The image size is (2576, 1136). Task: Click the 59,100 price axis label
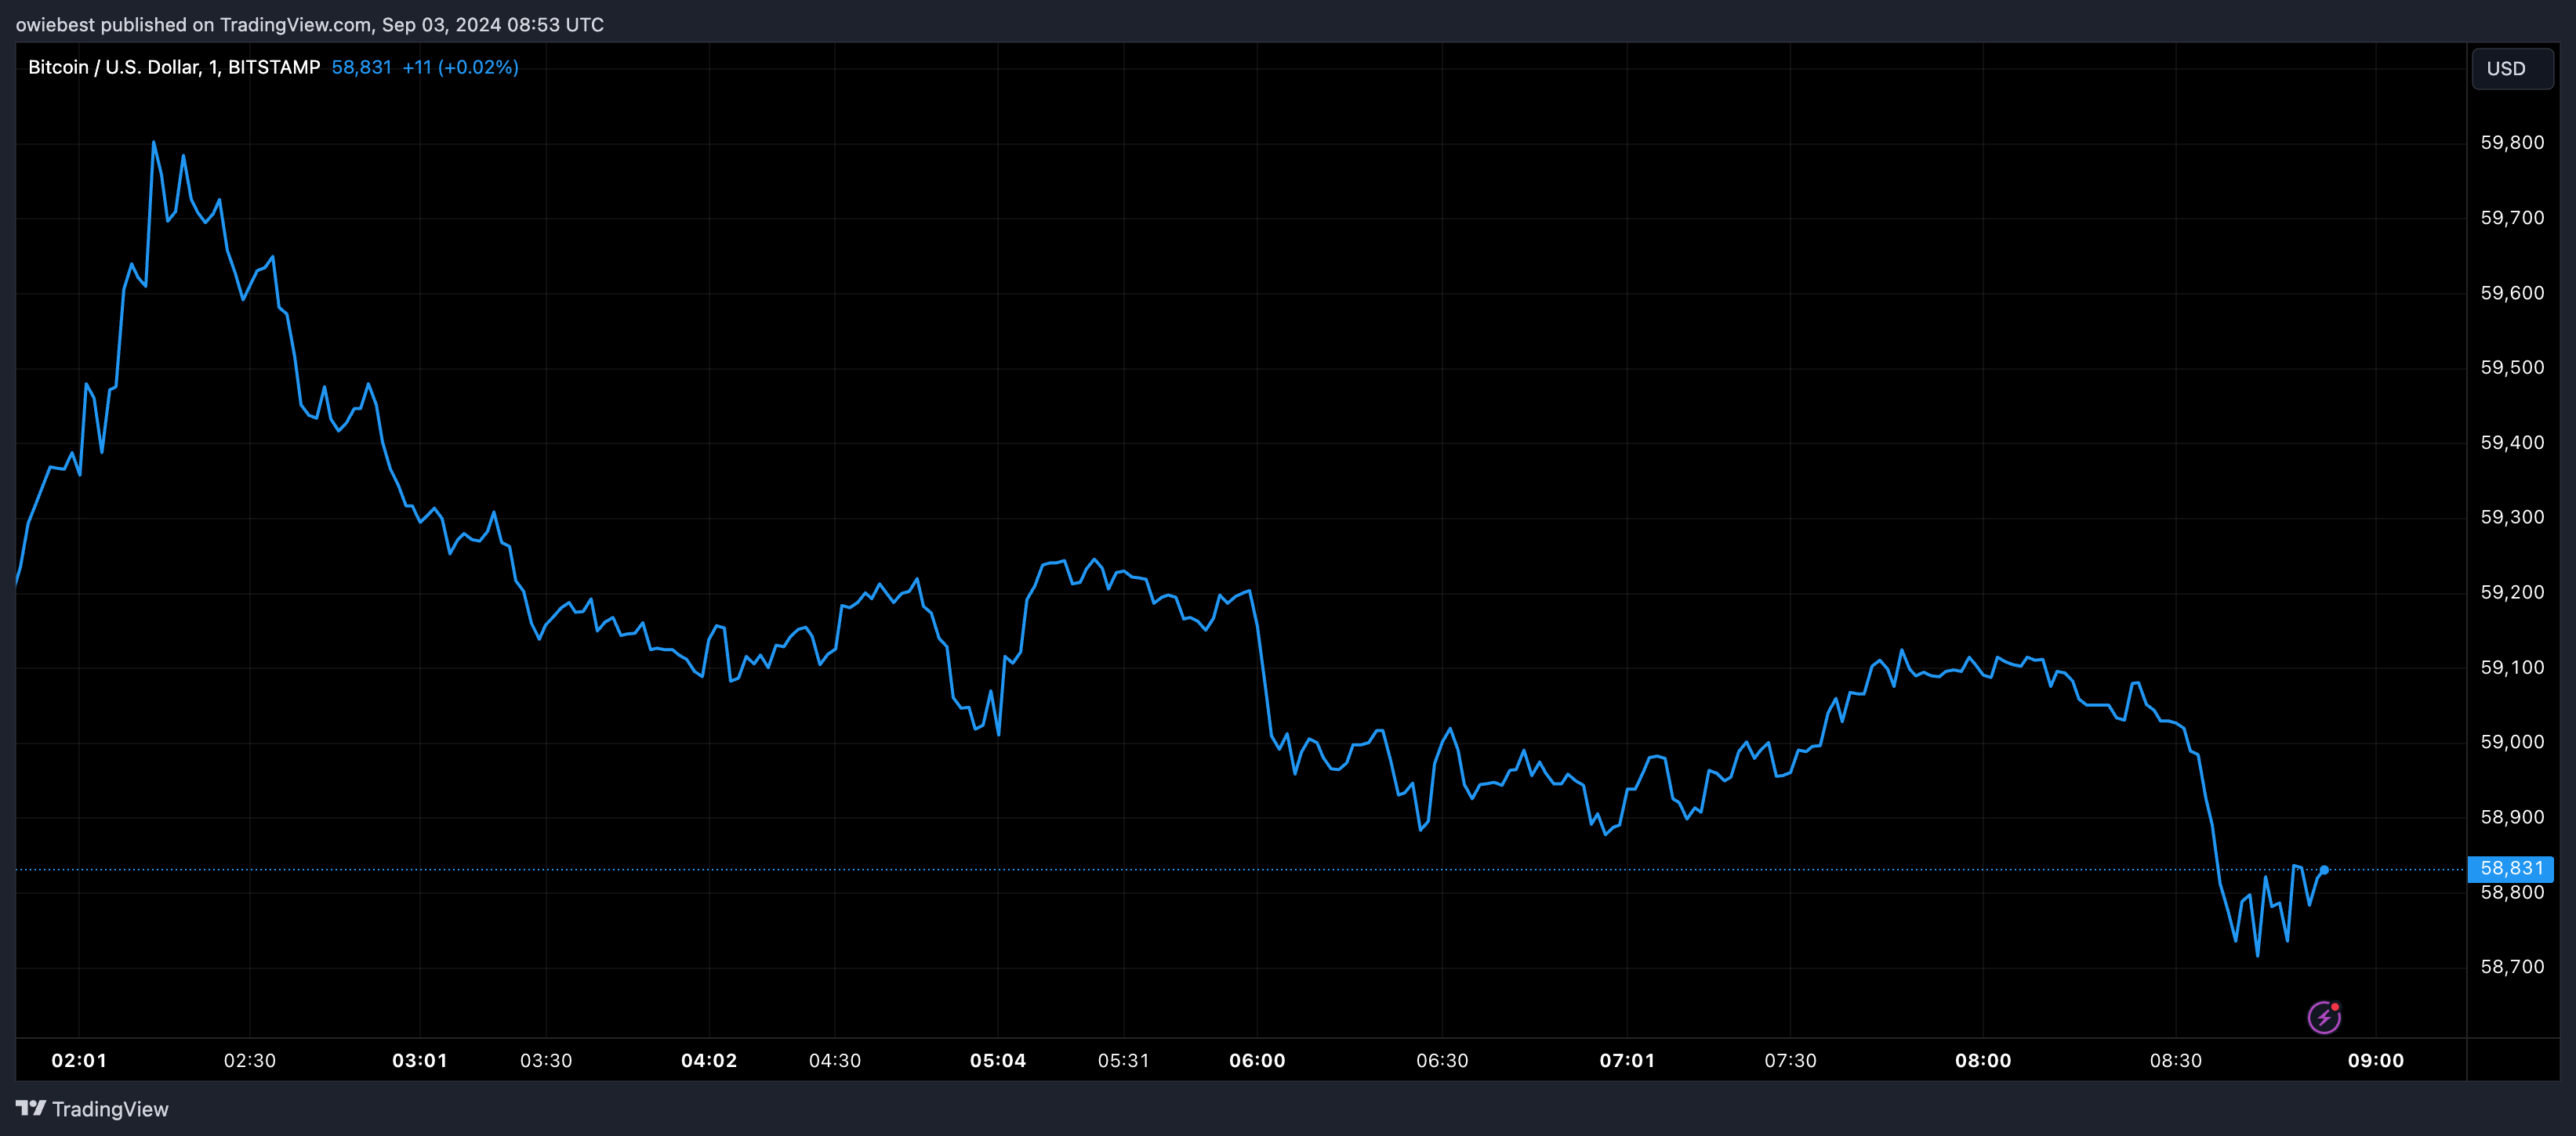[x=2512, y=667]
